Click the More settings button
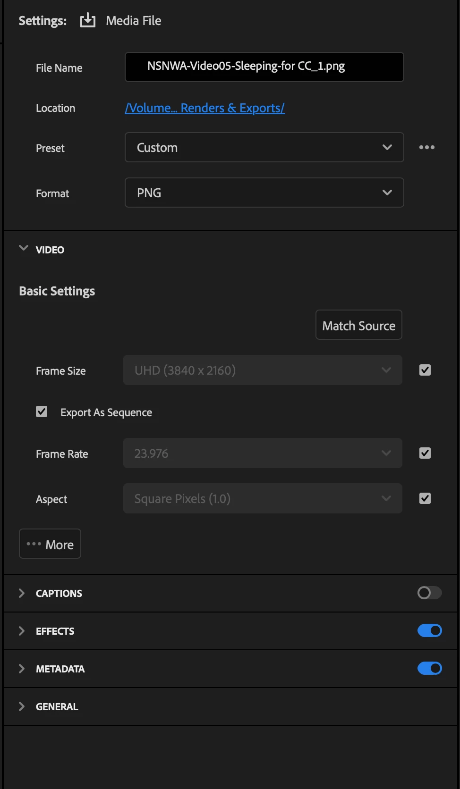 click(x=50, y=544)
